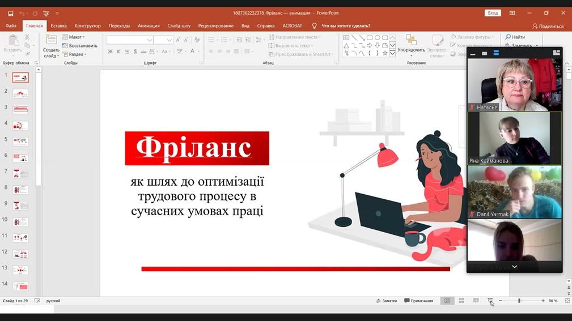
Task: Toggle the Comments (Примечания) pane
Action: tap(418, 301)
